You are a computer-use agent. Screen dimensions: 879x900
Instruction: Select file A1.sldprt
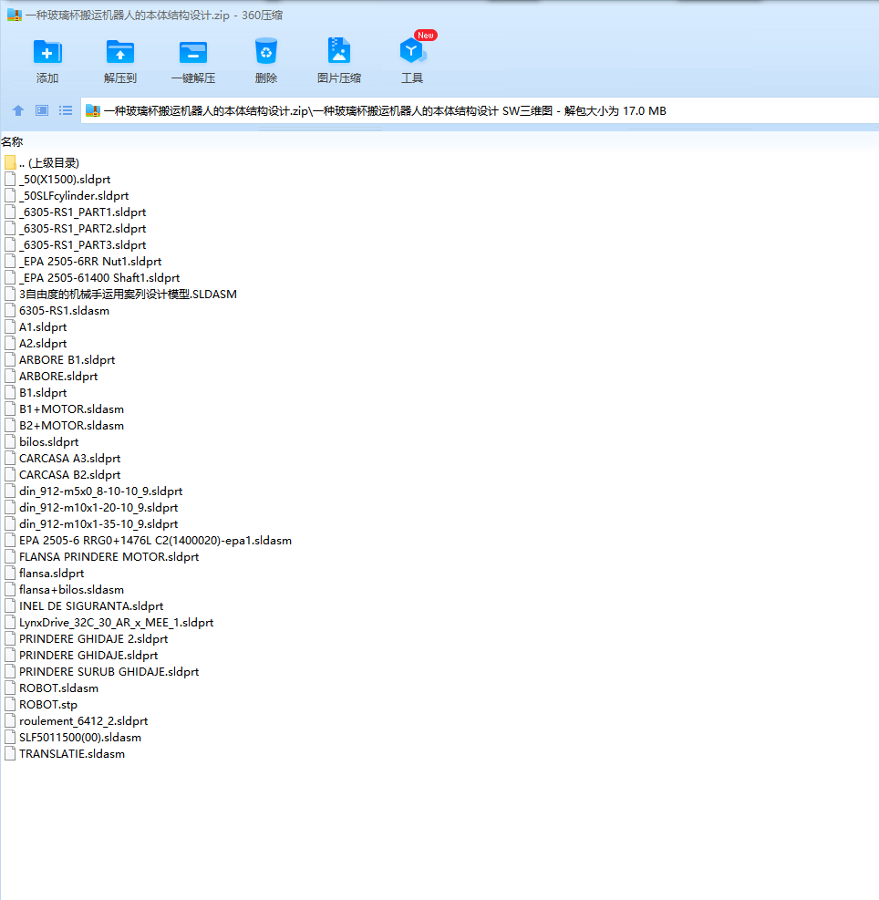(x=43, y=327)
